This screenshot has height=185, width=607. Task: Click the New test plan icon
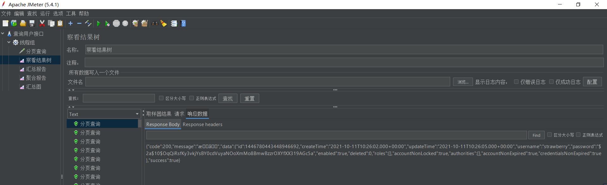[x=5, y=23]
